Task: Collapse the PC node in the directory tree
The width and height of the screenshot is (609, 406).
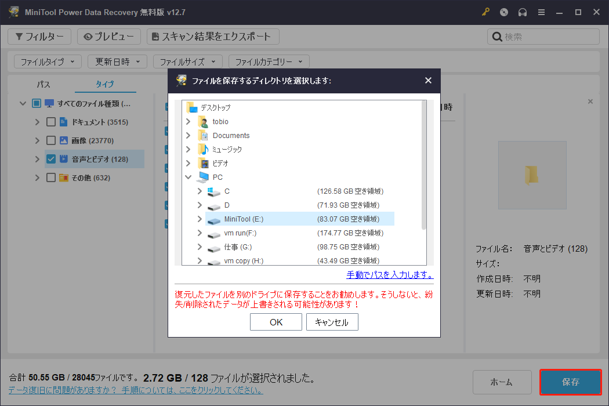Action: [x=188, y=177]
